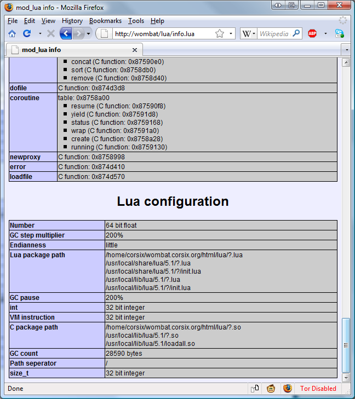Toggle Tor Disabled status button
The width and height of the screenshot is (355, 399).
[318, 389]
